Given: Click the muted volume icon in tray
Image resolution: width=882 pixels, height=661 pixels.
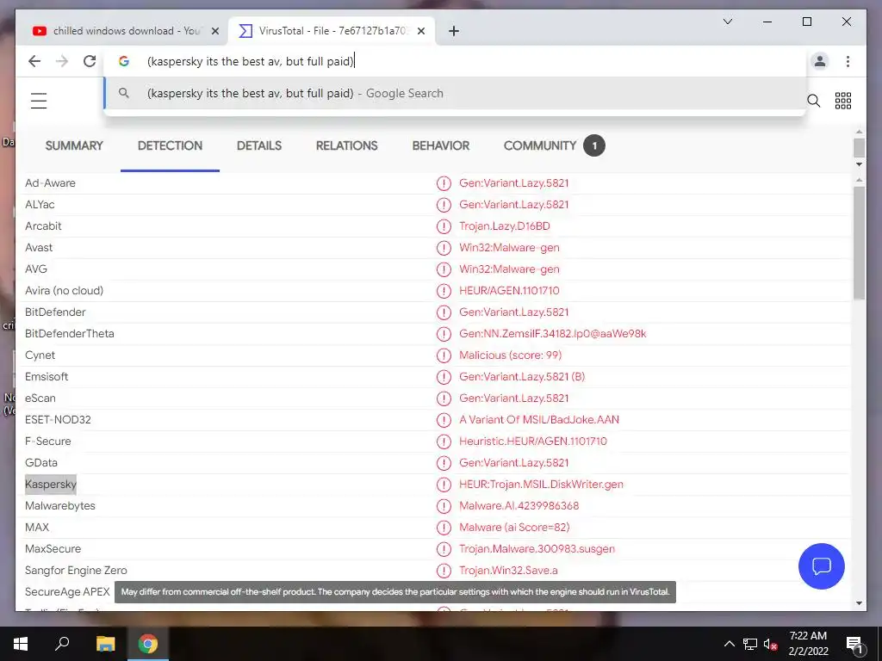Looking at the screenshot, I should 771,644.
